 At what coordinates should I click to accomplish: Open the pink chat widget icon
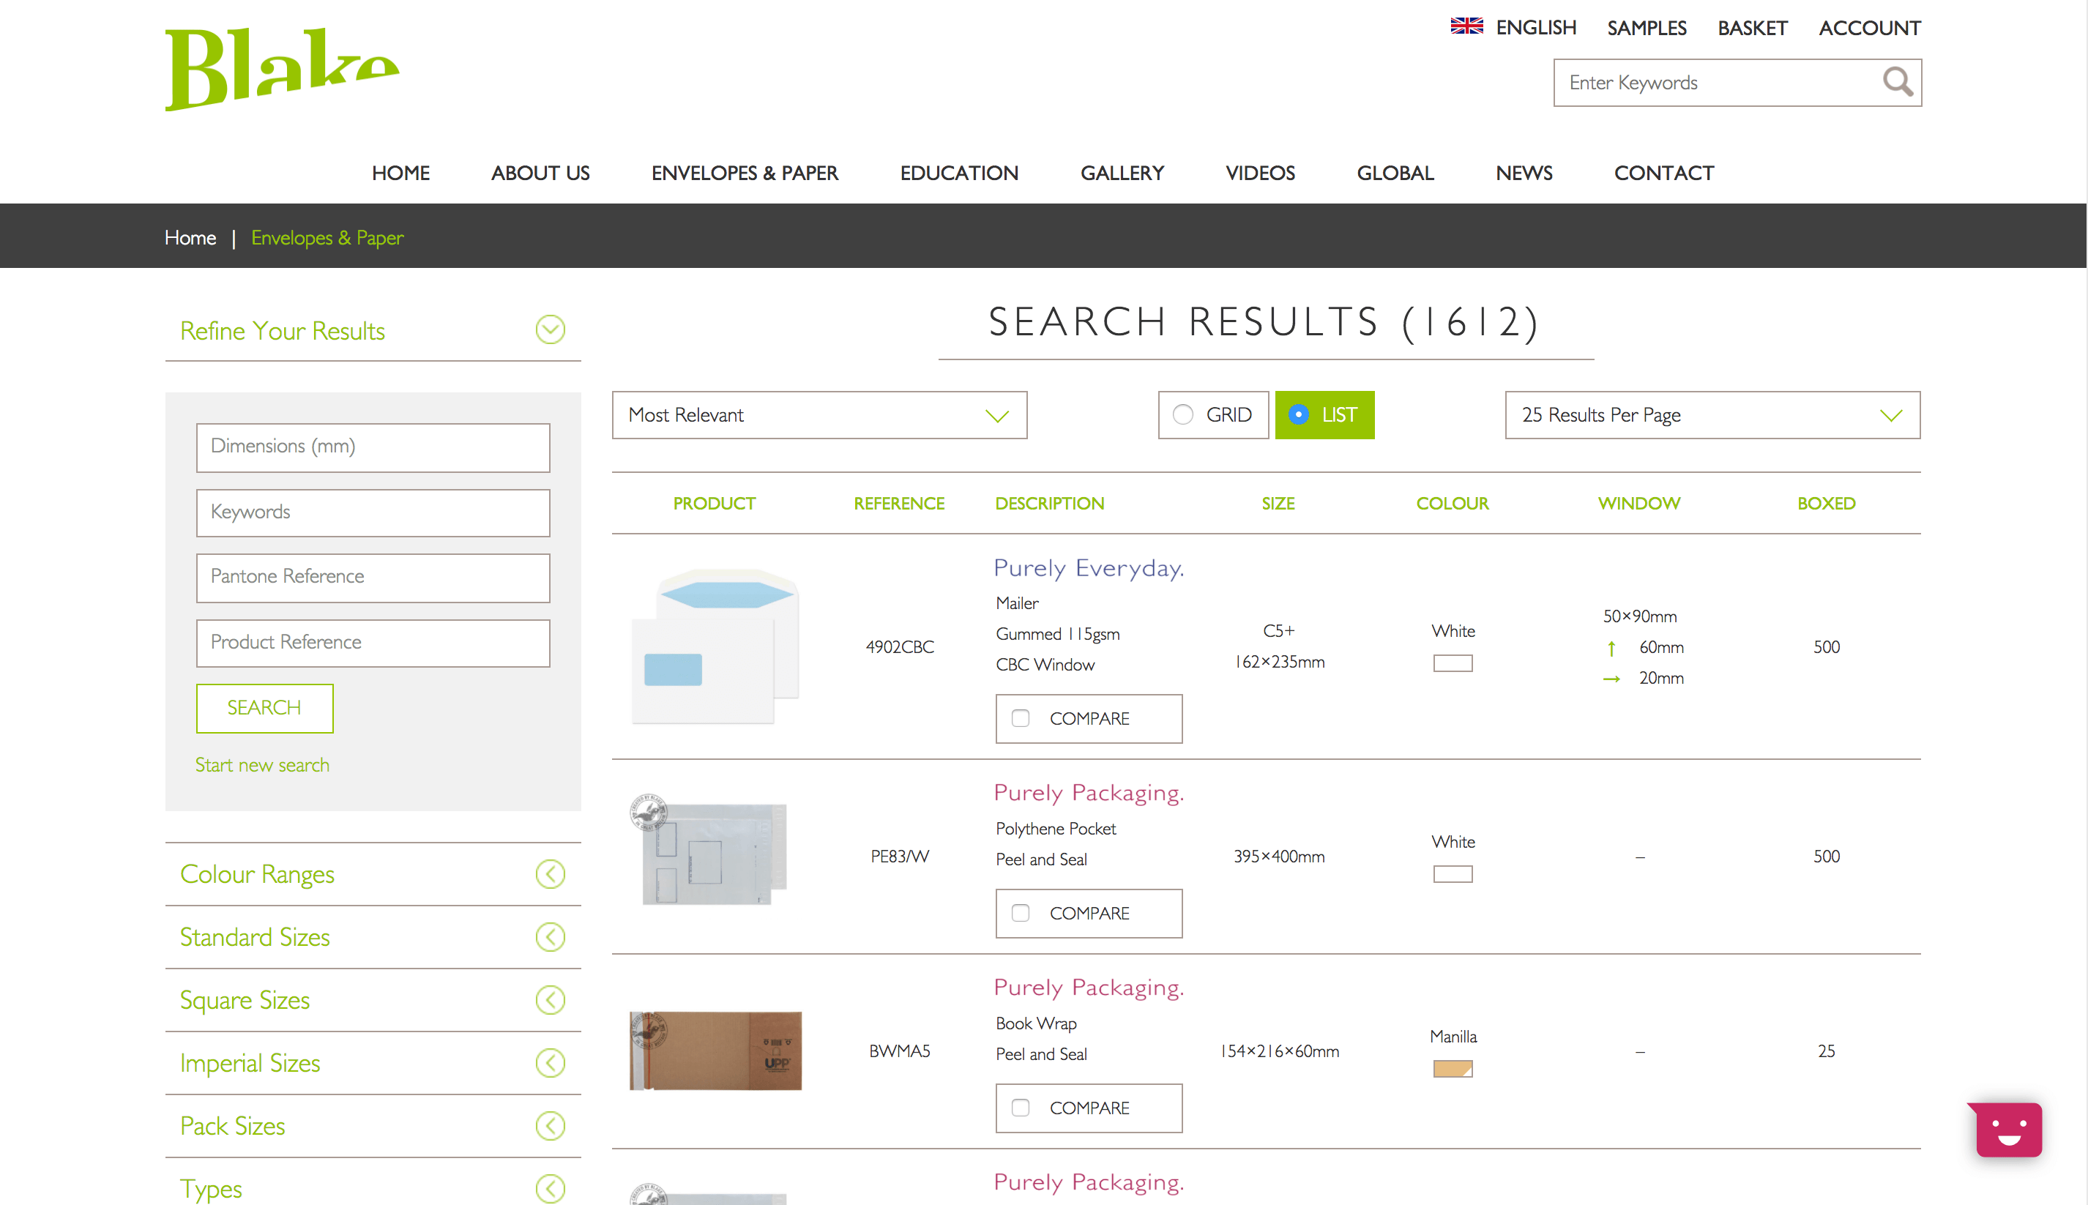[x=2005, y=1129]
